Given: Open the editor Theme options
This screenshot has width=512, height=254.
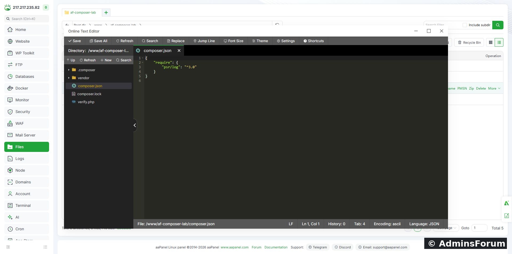Looking at the screenshot, I should (260, 41).
